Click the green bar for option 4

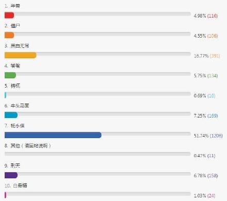coord(10,75)
